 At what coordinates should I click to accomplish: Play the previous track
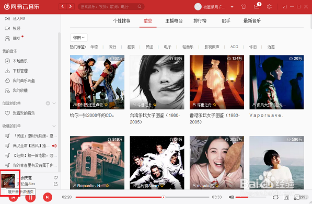(13, 197)
